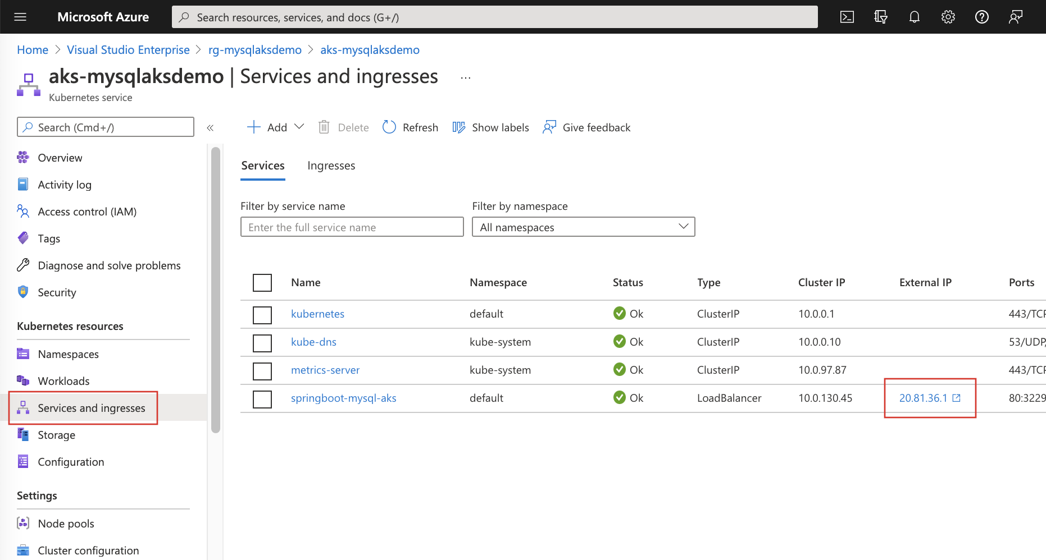This screenshot has height=560, width=1046.
Task: Open Node pools in the sidebar
Action: point(66,523)
